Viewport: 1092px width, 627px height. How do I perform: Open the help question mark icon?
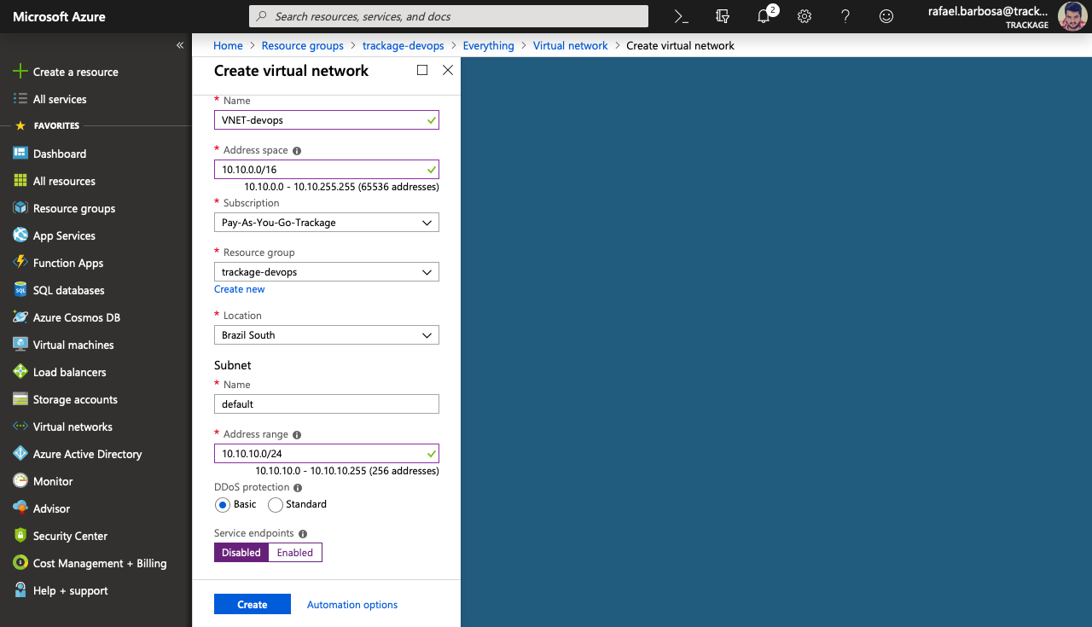(x=845, y=16)
